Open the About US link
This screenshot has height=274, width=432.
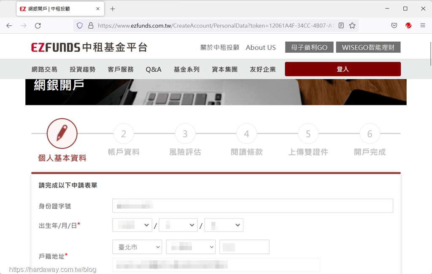click(261, 47)
